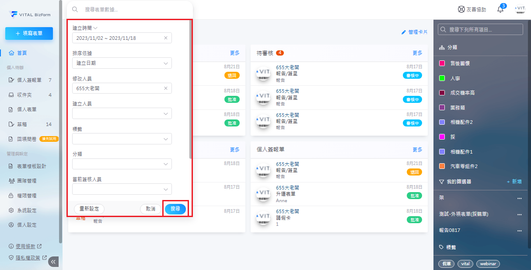Open more options for 報告0817 filter
This screenshot has width=531, height=270.
519,231
